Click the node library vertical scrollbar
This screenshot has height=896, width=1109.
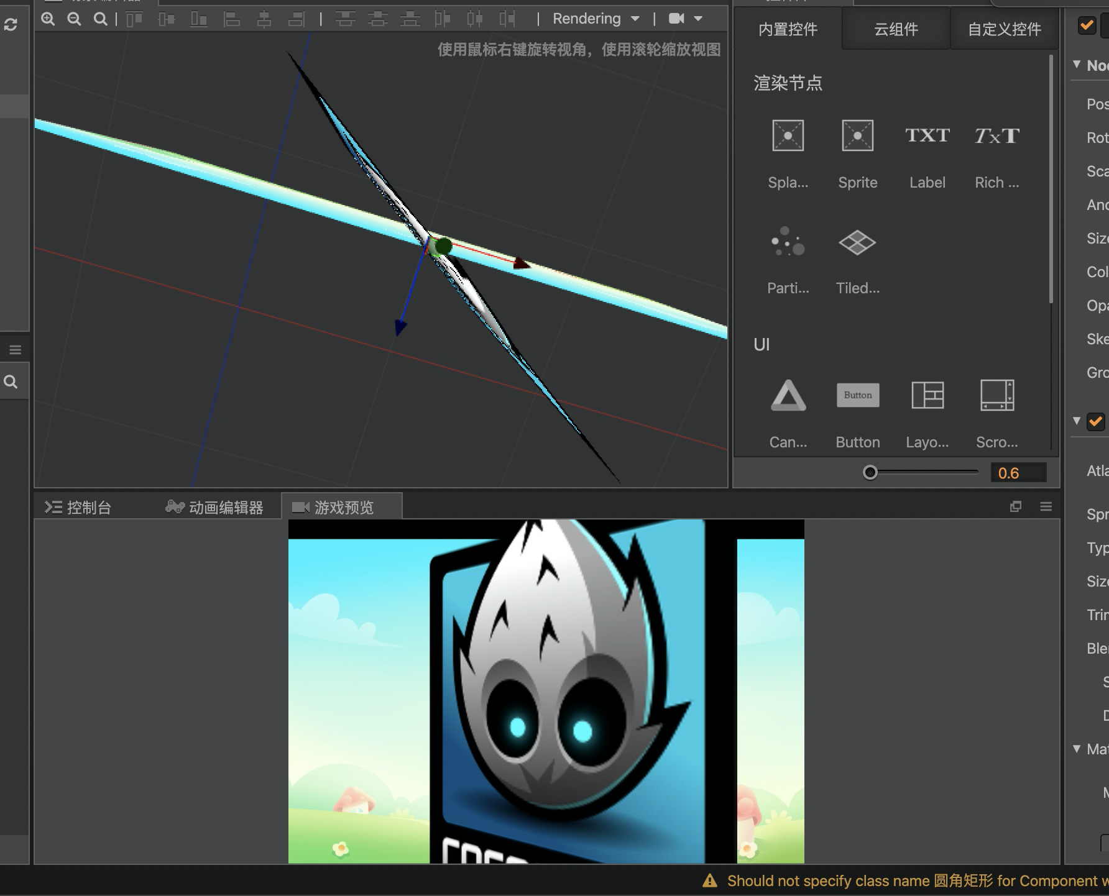tap(1051, 179)
